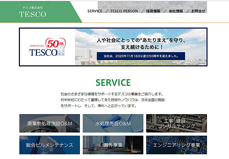Click the テスコ株式会社 text above the logo
229x159 pixels.
[x=33, y=8]
